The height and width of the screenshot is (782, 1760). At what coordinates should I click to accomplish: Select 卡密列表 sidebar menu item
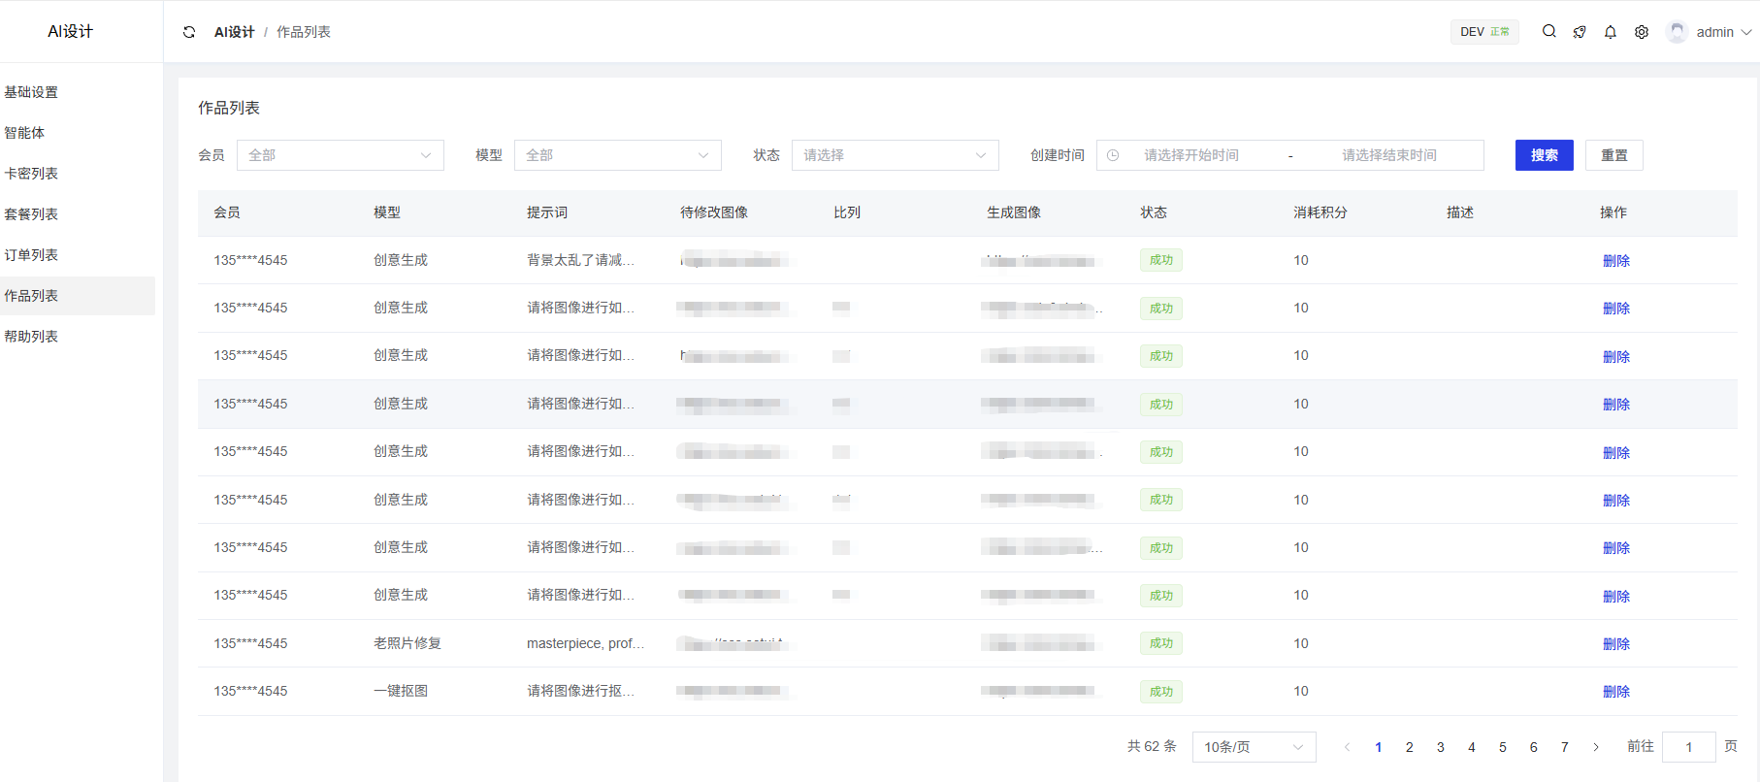[31, 174]
